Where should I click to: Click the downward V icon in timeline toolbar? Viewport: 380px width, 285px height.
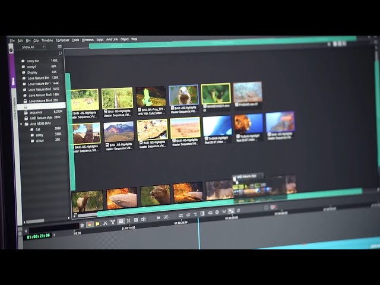[x=224, y=211]
